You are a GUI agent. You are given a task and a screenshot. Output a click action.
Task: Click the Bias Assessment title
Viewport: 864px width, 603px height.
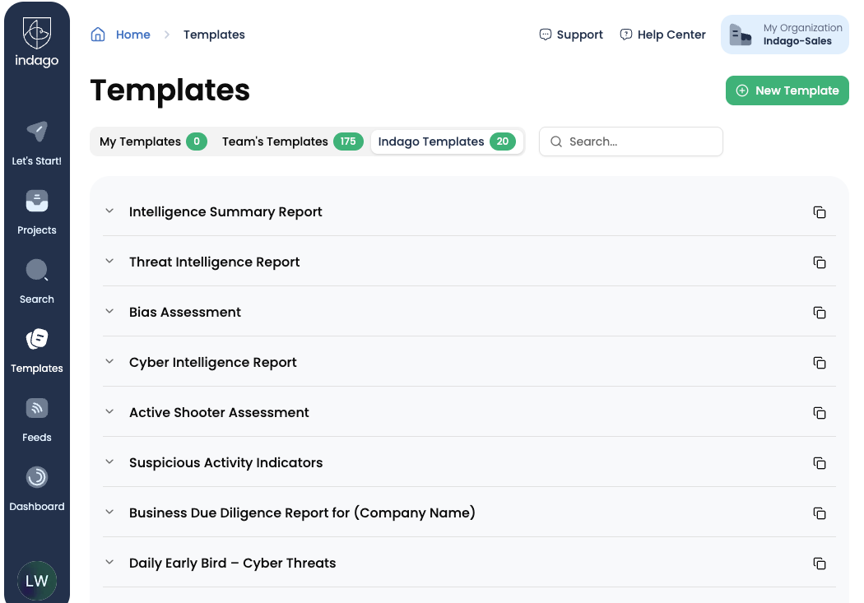point(185,313)
